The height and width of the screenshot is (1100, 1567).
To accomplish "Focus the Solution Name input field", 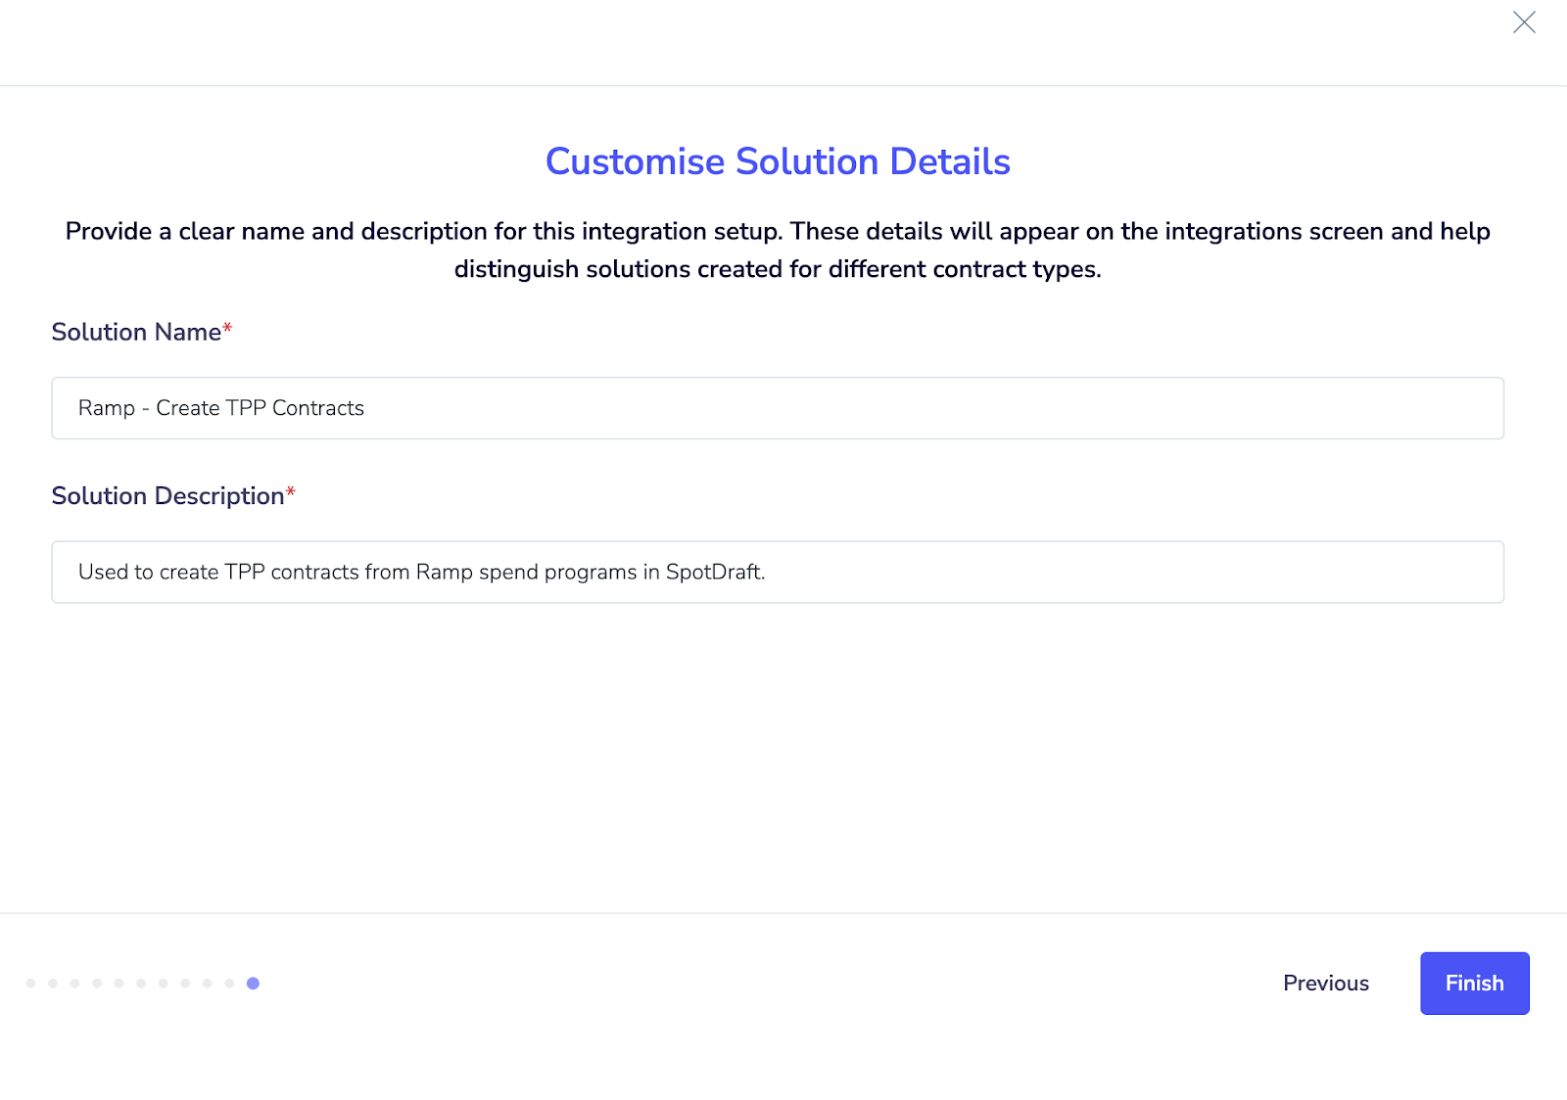I will click(777, 408).
